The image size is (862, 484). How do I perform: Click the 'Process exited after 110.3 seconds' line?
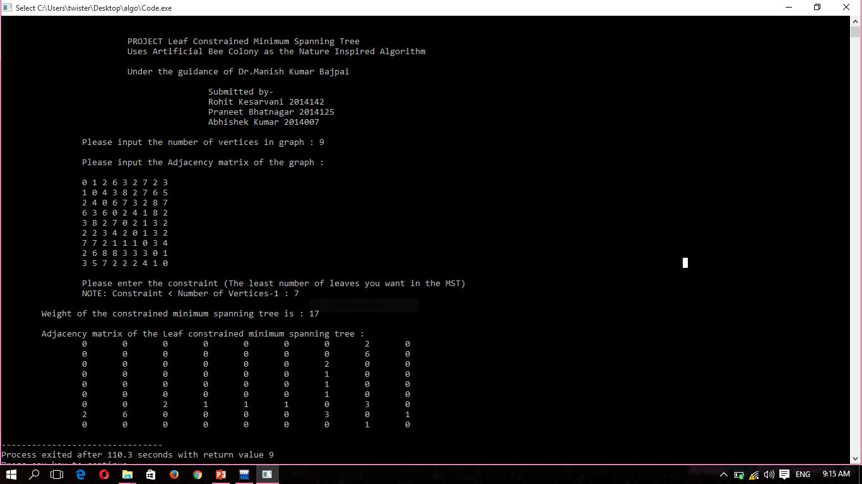tap(138, 454)
